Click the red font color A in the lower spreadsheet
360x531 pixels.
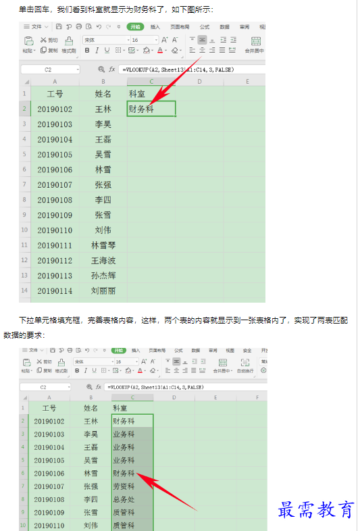(x=140, y=371)
